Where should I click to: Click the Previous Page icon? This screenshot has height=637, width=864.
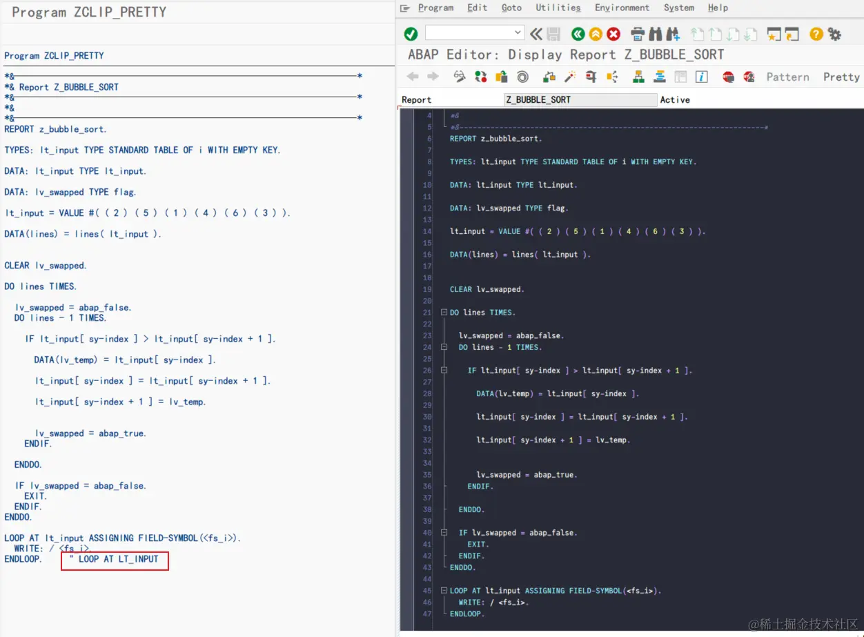tap(715, 34)
